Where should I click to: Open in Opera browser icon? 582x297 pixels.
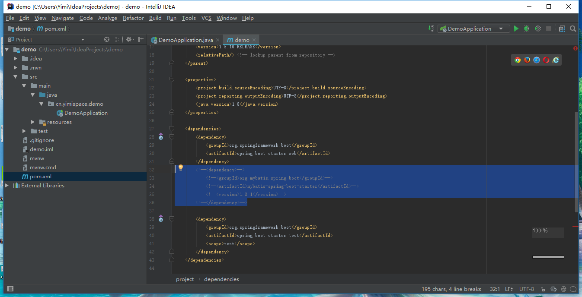point(546,60)
